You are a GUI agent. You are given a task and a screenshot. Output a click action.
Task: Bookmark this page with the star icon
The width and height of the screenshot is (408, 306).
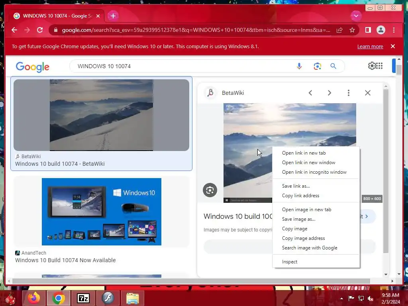352,30
